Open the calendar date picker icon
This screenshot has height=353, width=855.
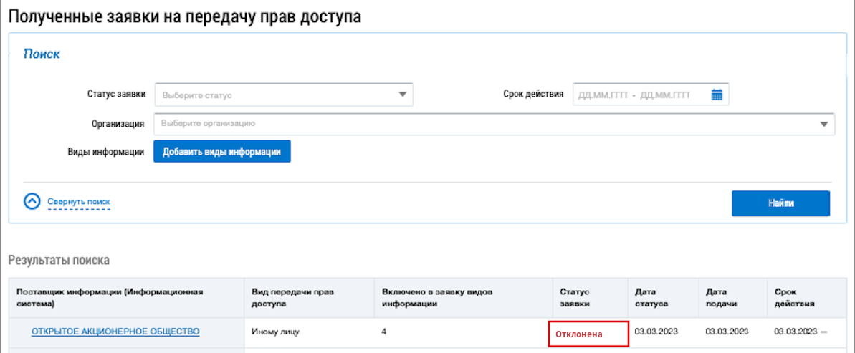pos(716,95)
